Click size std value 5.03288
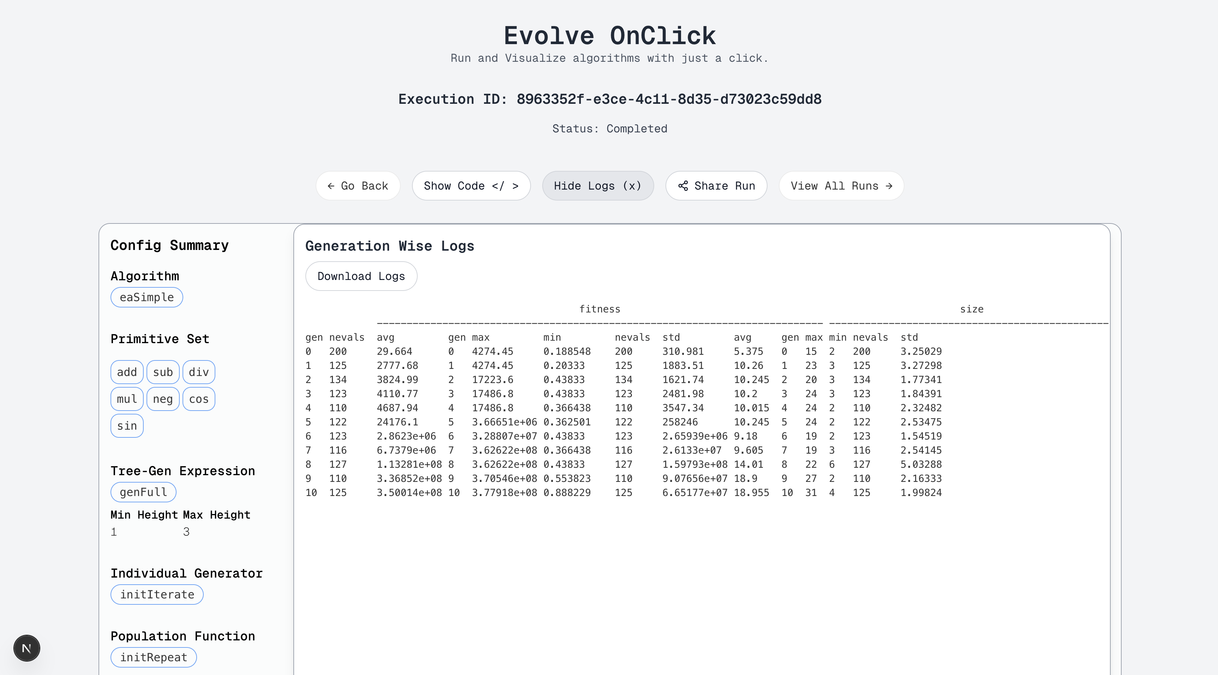The height and width of the screenshot is (675, 1218). point(921,465)
